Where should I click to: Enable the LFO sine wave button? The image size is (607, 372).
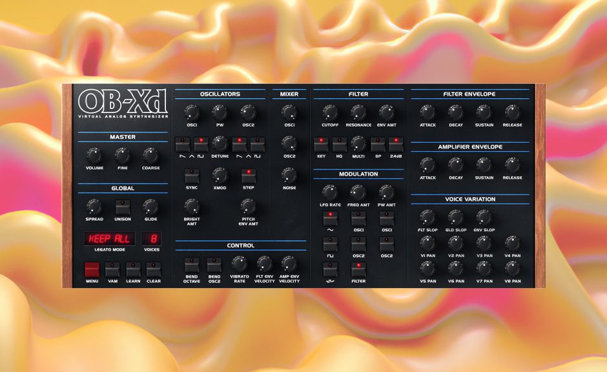[x=331, y=218]
